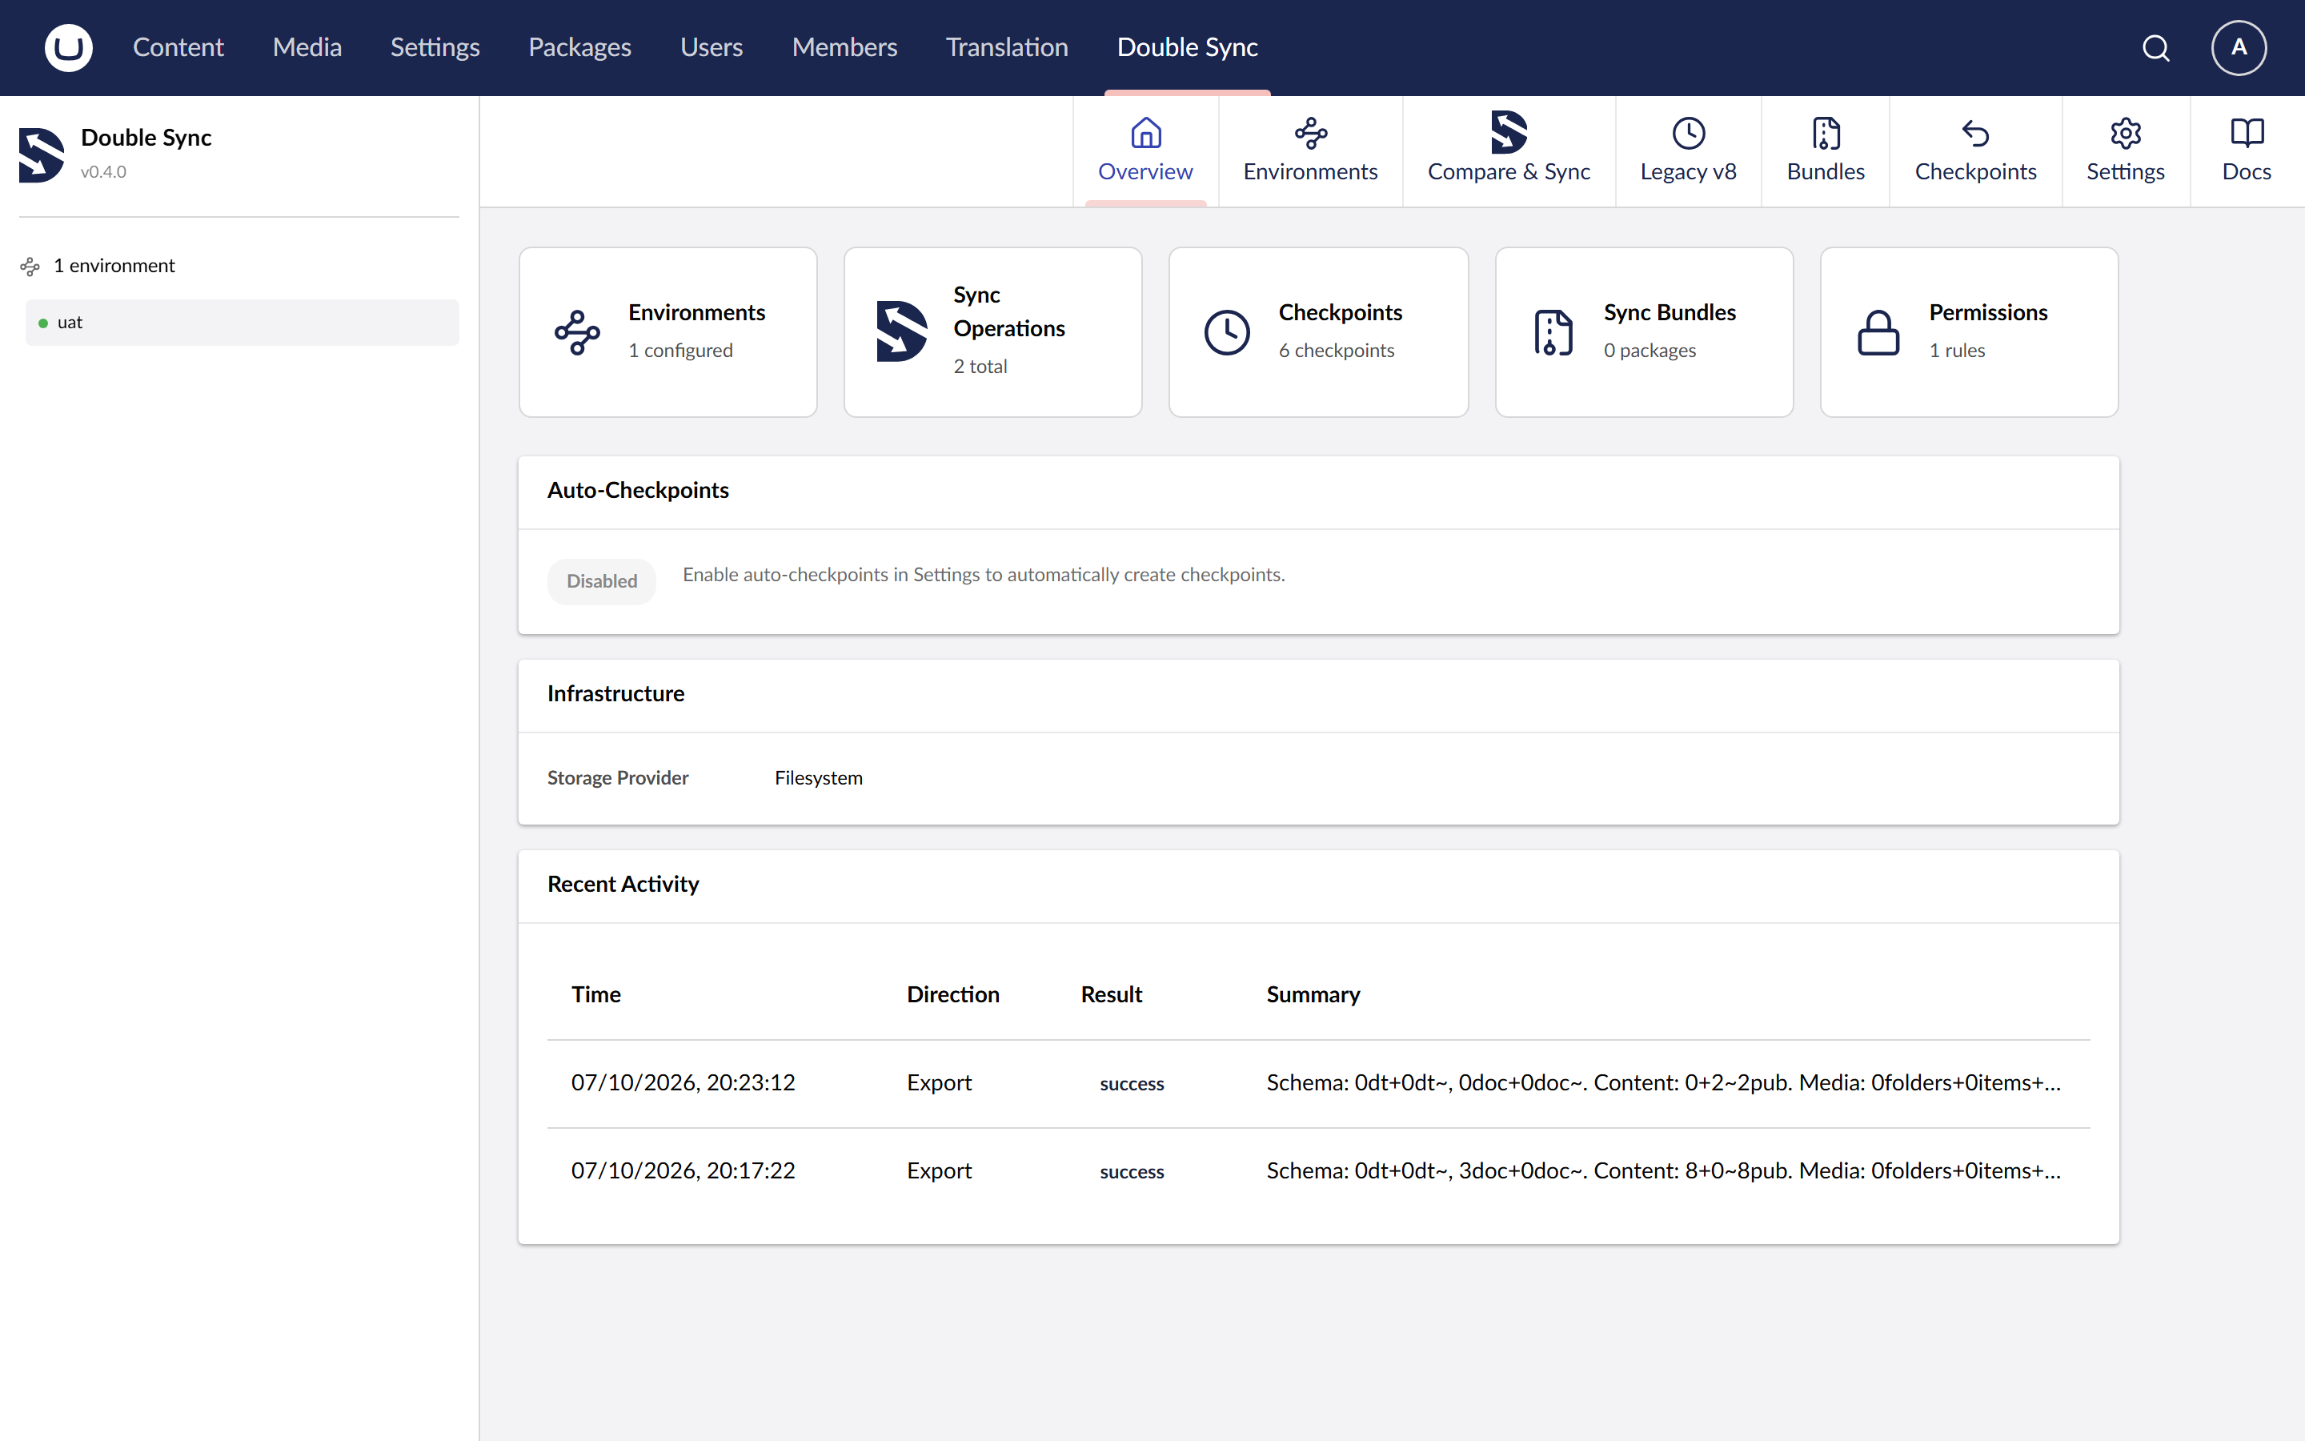Image resolution: width=2305 pixels, height=1441 pixels.
Task: Click the '1 environment' sidebar heading
Action: pos(114,266)
